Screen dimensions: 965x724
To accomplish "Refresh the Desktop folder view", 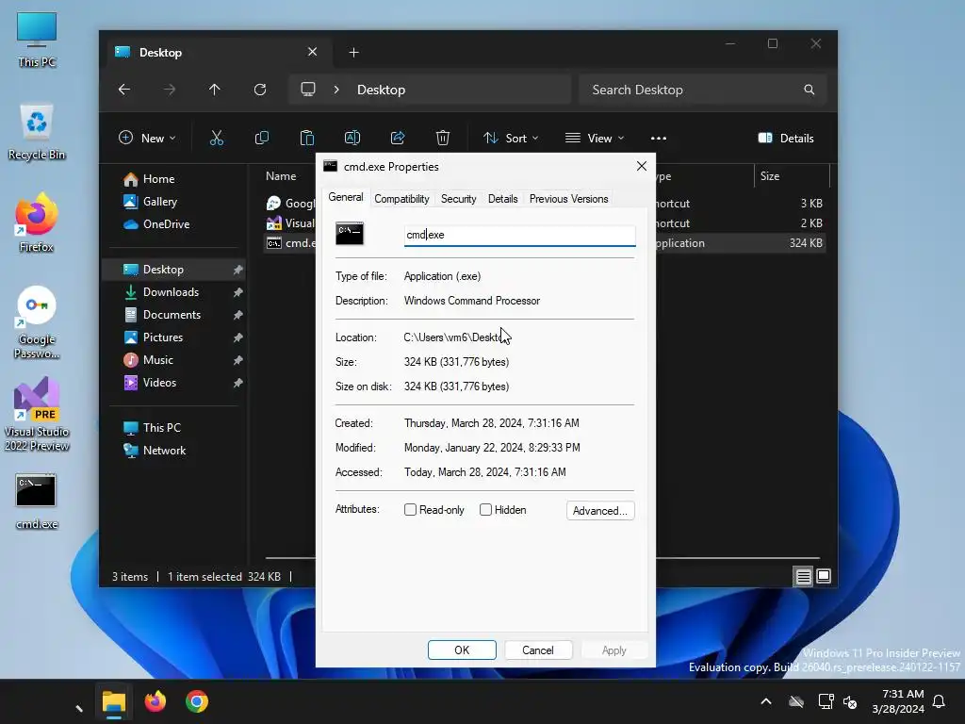I will [x=260, y=90].
